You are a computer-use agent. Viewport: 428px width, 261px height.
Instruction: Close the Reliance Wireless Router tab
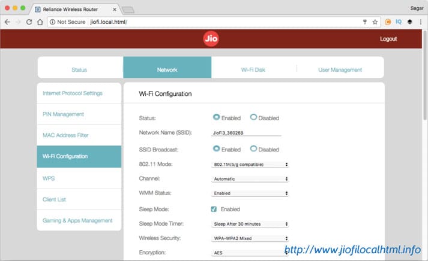pos(115,10)
